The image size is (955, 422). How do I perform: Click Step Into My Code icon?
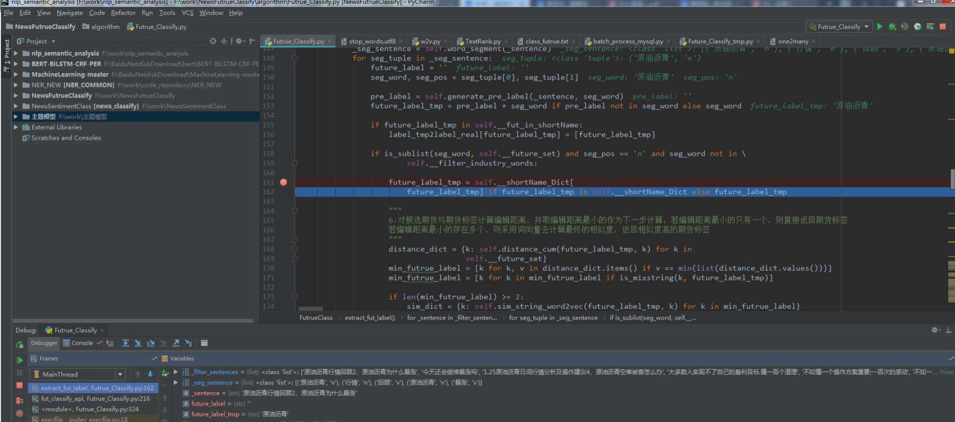click(x=151, y=343)
